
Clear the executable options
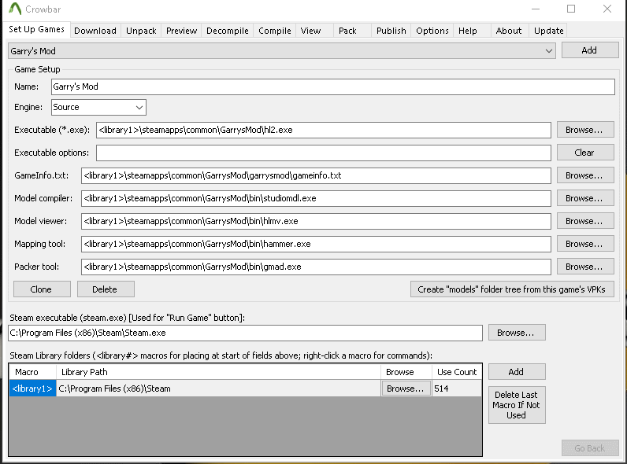point(585,153)
